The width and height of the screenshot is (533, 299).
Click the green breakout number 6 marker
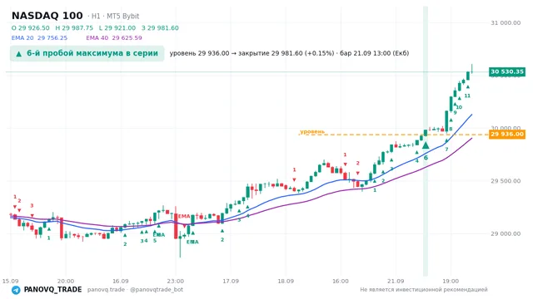point(426,158)
